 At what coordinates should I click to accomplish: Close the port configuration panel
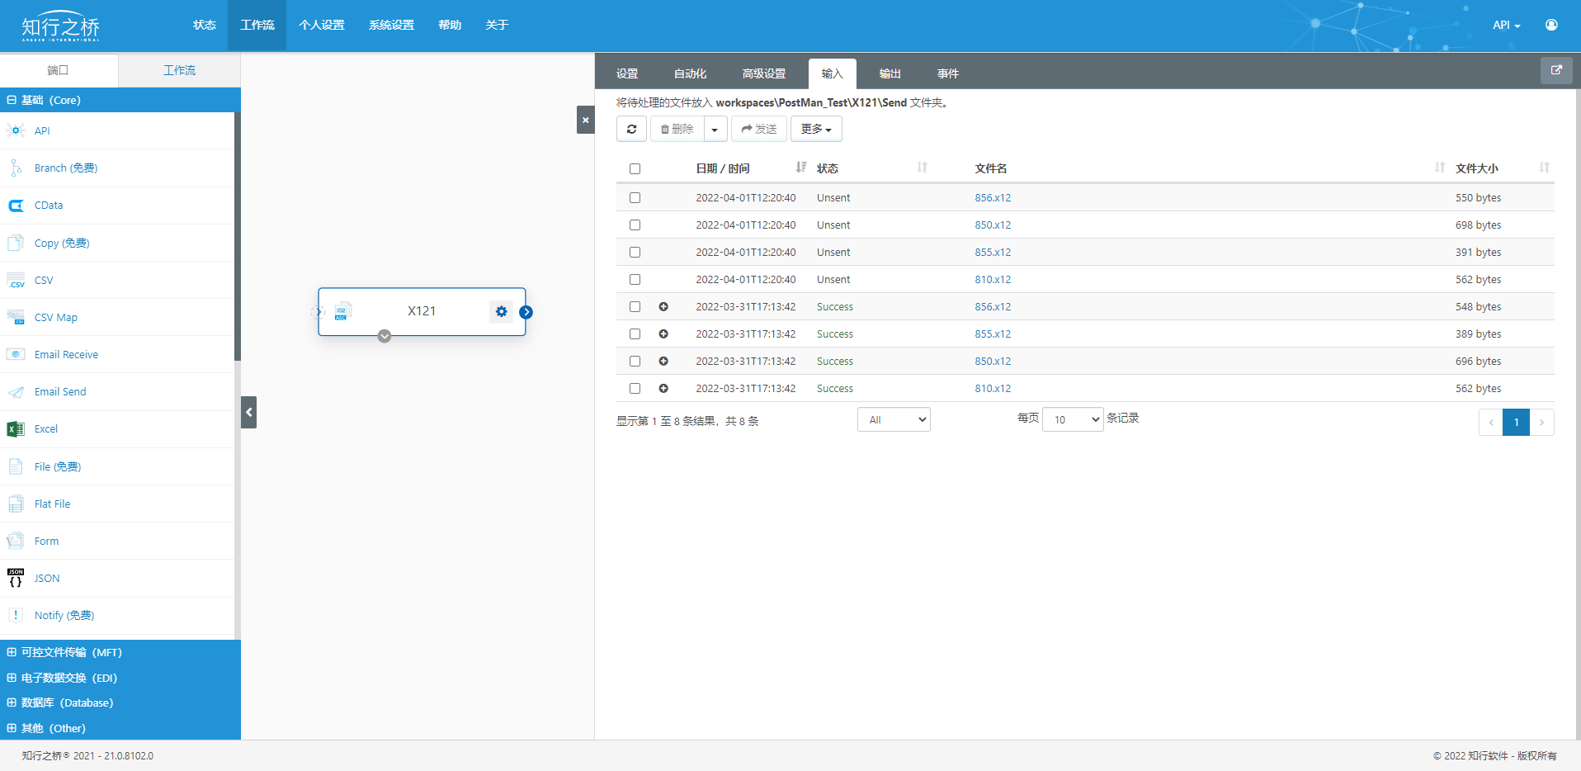pos(585,120)
